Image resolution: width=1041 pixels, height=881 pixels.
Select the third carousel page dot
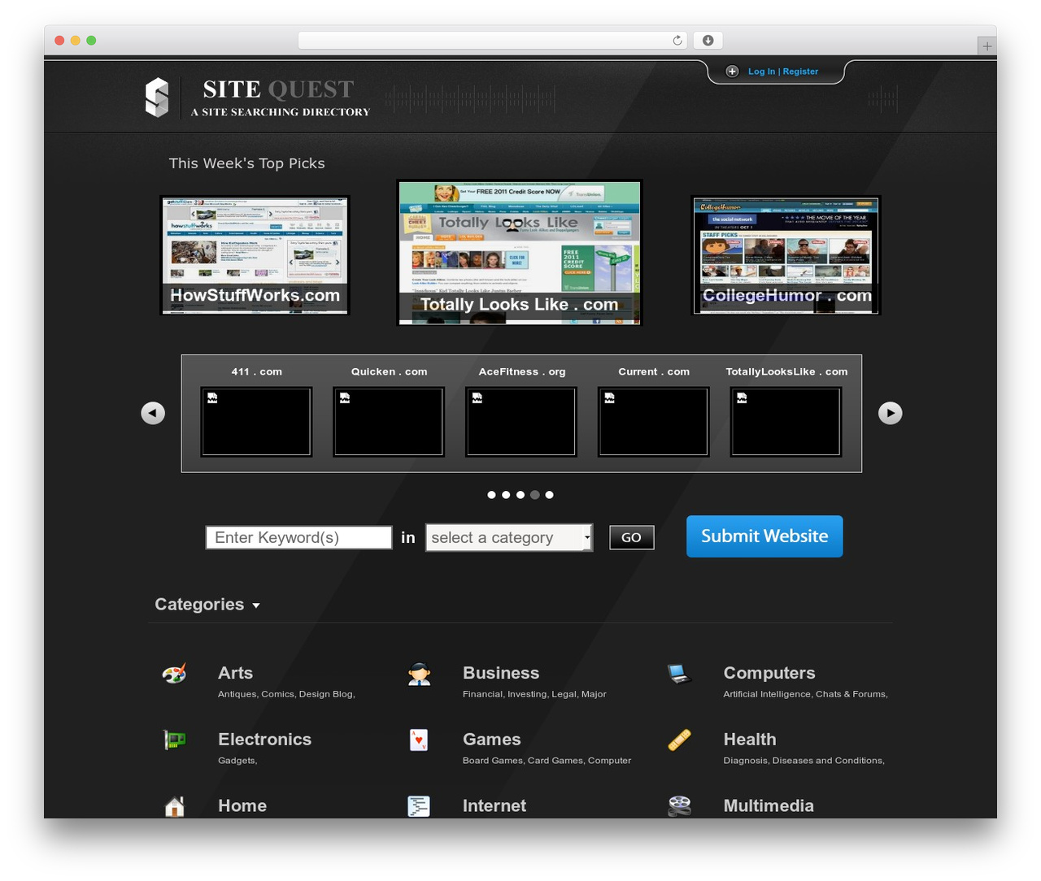click(x=520, y=495)
